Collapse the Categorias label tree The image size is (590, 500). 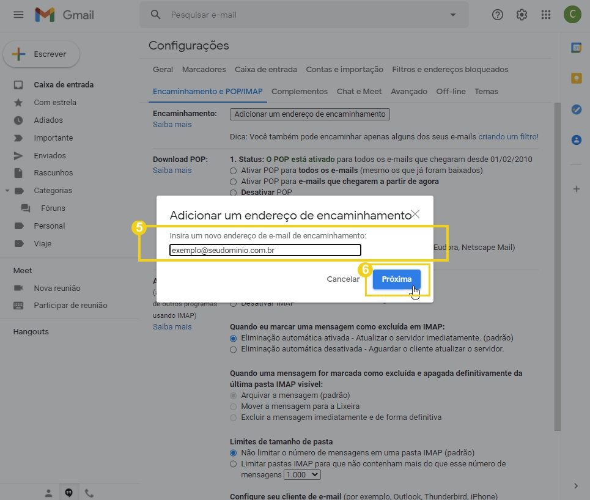(7, 191)
